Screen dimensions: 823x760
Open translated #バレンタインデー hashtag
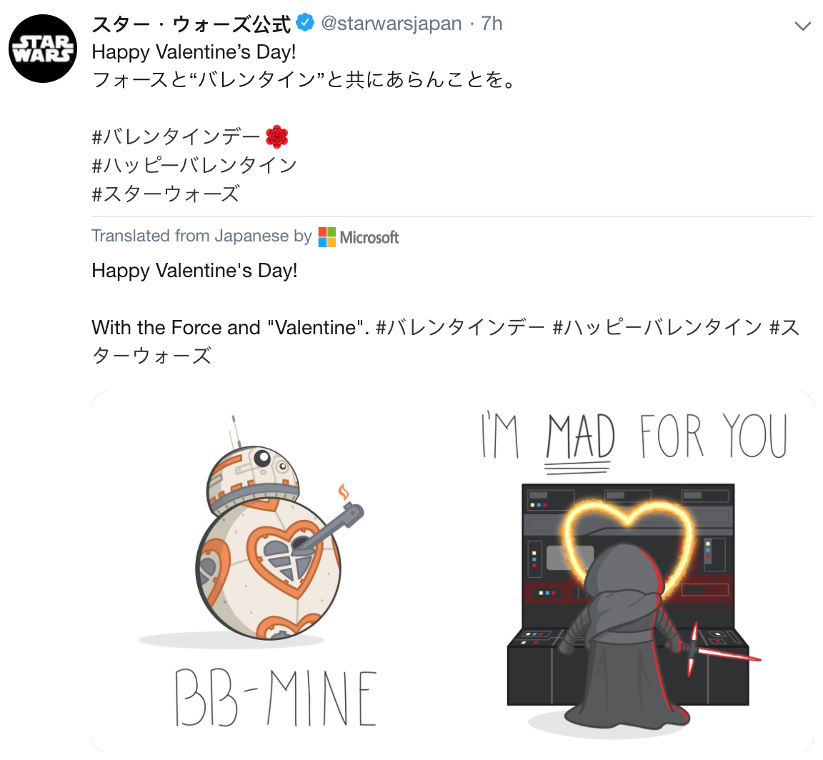460,328
